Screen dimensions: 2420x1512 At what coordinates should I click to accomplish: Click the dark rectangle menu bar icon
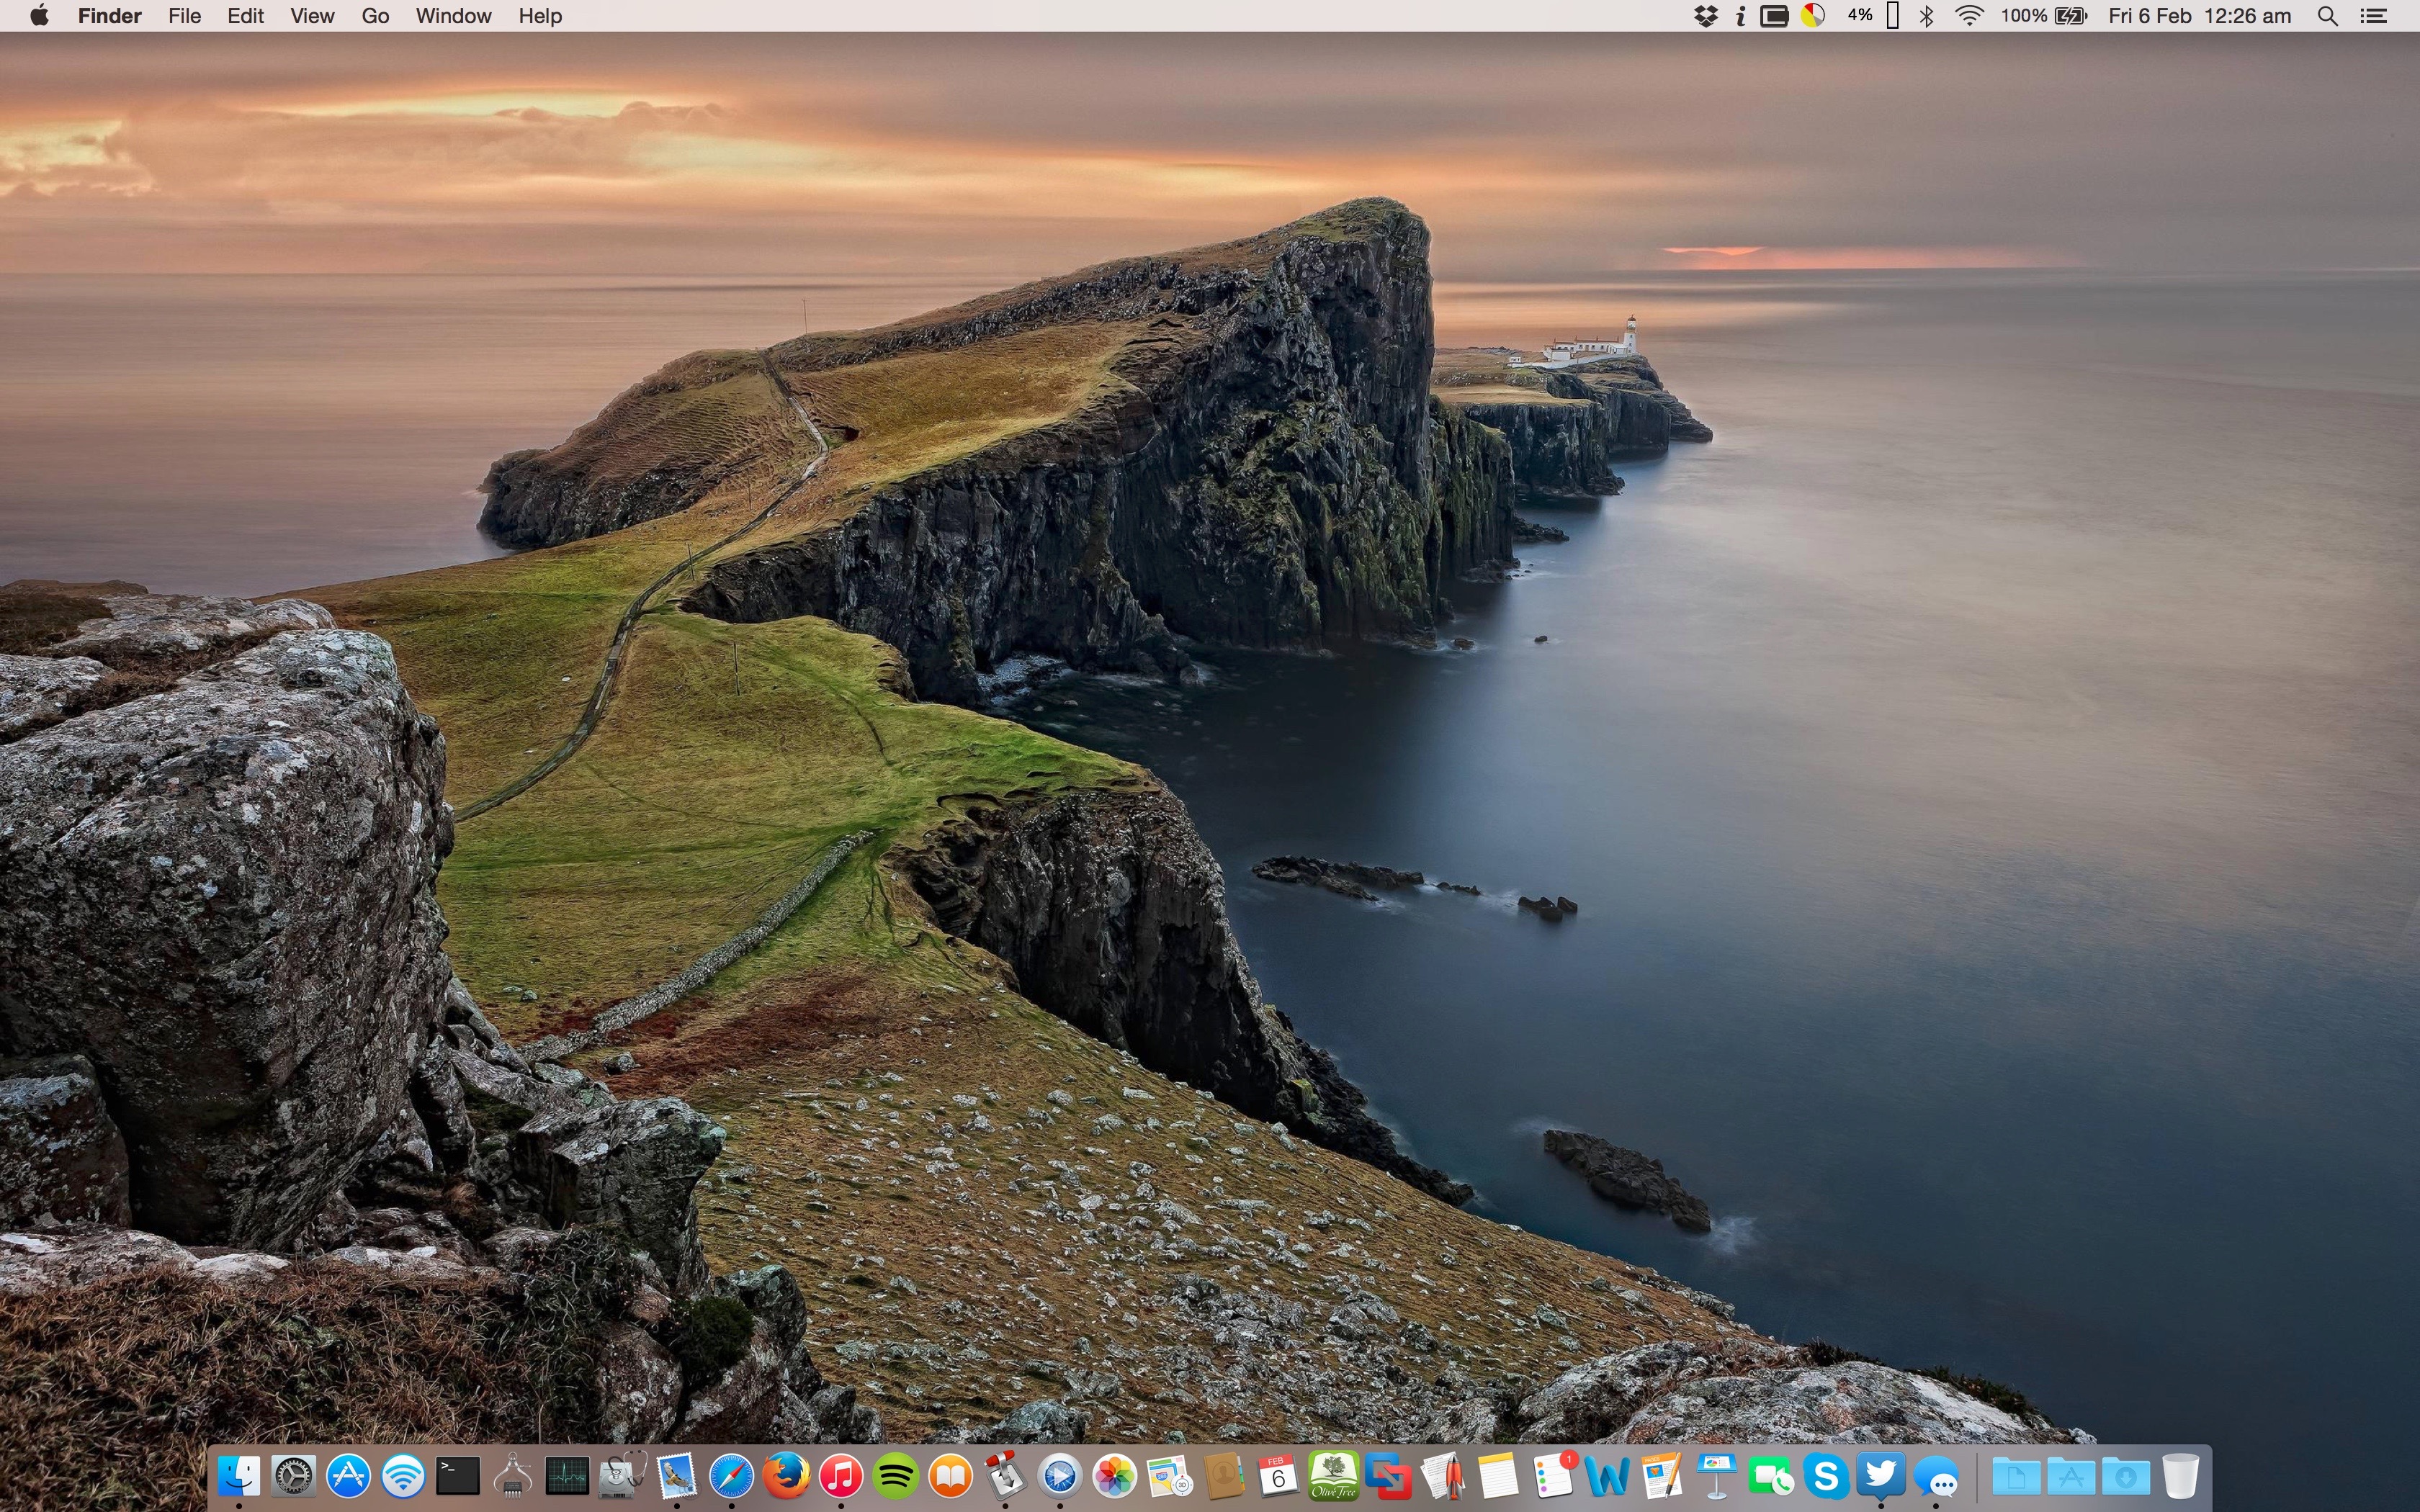point(1774,16)
